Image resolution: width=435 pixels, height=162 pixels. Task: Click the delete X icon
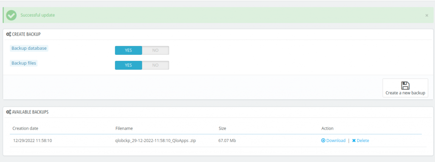click(x=354, y=141)
